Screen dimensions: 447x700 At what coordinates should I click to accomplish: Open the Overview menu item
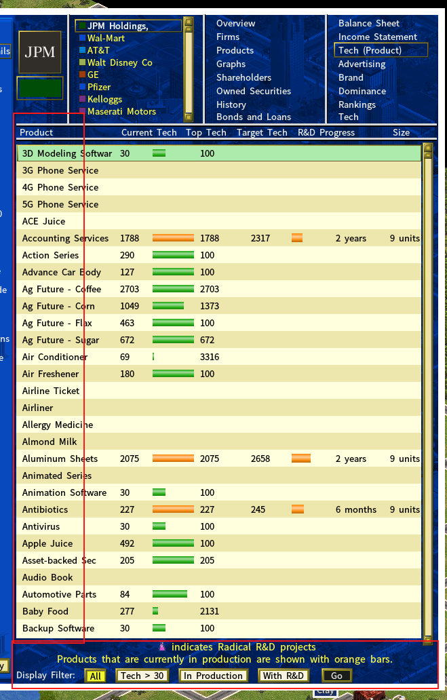(236, 23)
